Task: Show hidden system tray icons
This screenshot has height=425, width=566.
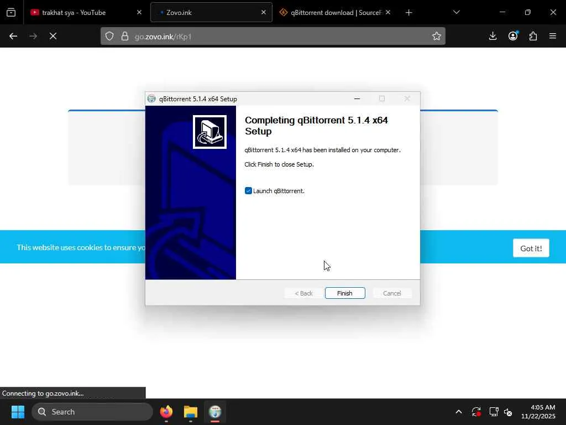Action: [458, 412]
